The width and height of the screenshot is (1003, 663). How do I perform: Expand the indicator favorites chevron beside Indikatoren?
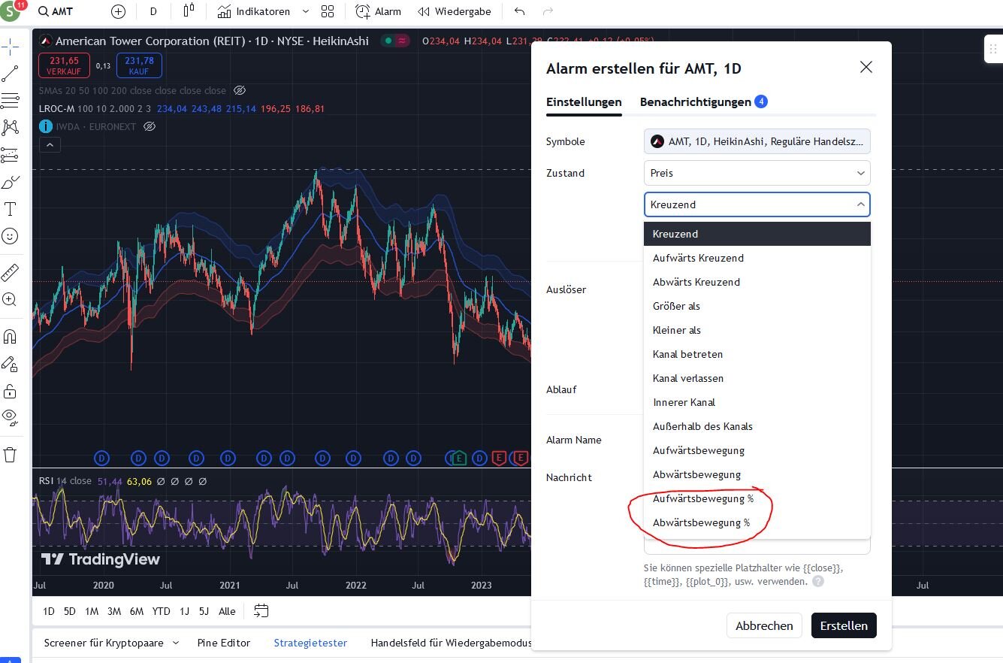coord(306,11)
